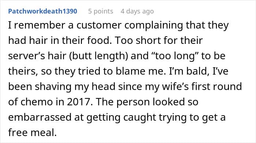Click the word 'shaving' in the fifth line
The height and width of the screenshot is (143, 256).
(53, 87)
